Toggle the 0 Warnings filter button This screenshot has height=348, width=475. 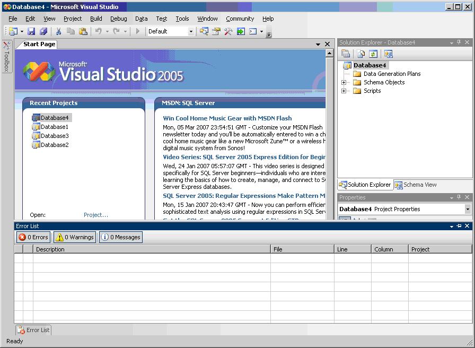pyautogui.click(x=75, y=237)
